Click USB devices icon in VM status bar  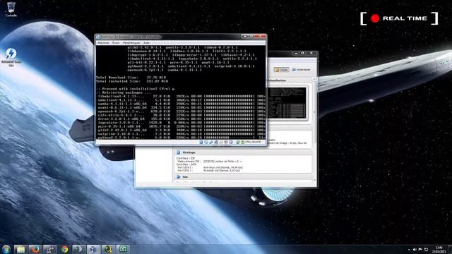coord(211,143)
